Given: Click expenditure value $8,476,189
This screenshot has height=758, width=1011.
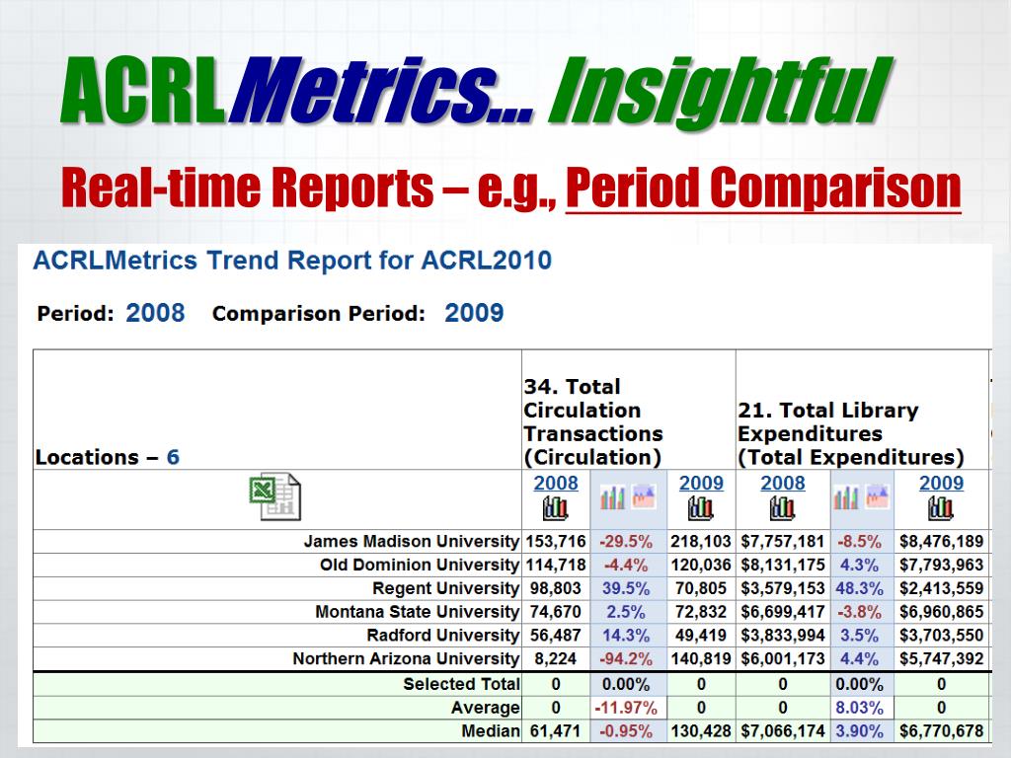Looking at the screenshot, I should tap(941, 542).
